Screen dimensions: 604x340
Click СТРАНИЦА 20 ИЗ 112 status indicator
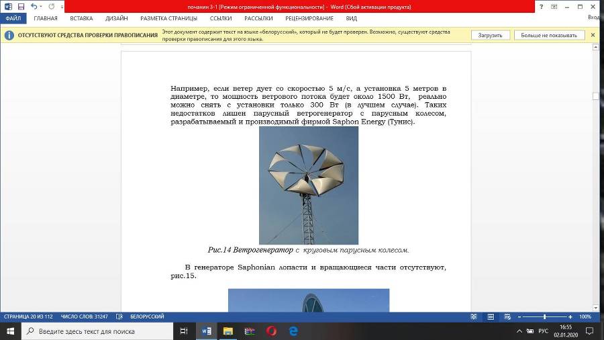coord(28,316)
